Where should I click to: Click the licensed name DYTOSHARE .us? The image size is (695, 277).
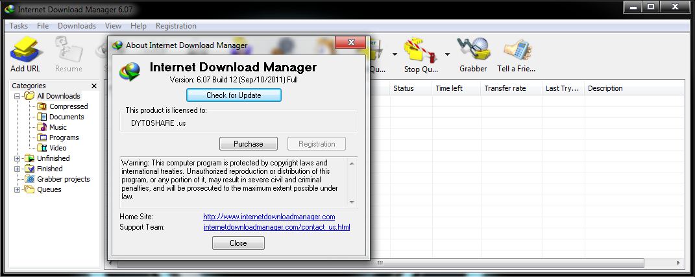(x=158, y=123)
